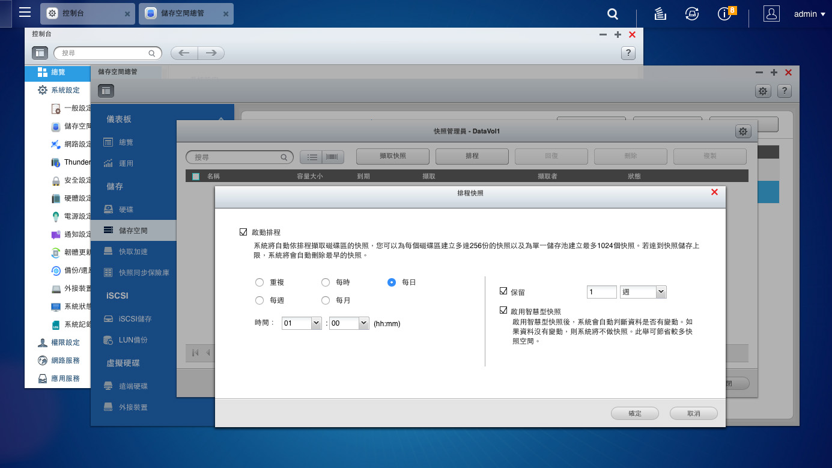Go forward in Control Panel

click(211, 53)
